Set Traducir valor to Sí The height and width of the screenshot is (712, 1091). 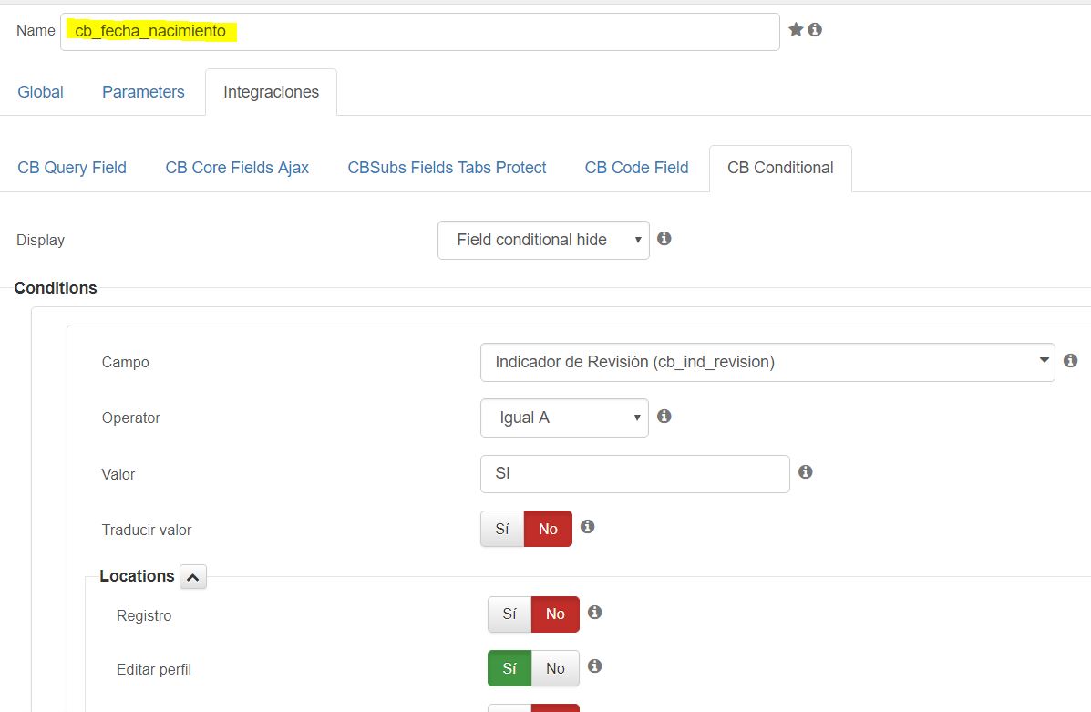tap(502, 529)
